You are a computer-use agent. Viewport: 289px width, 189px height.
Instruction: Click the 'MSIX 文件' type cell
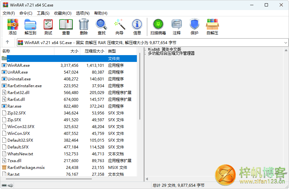(x=117, y=167)
